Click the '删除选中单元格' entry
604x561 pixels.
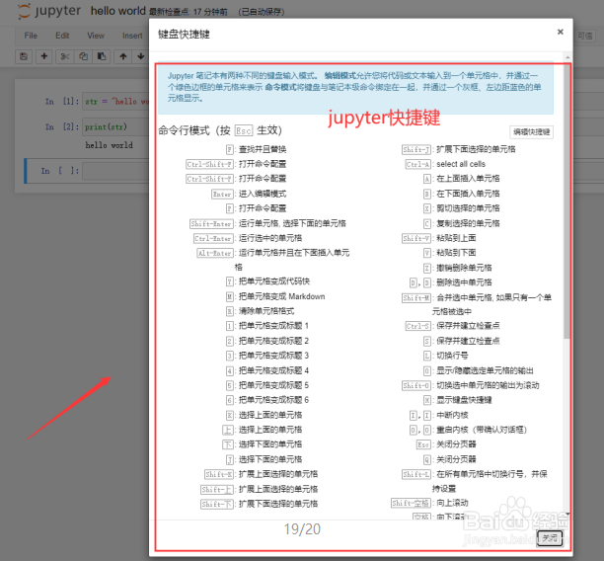tap(451, 282)
